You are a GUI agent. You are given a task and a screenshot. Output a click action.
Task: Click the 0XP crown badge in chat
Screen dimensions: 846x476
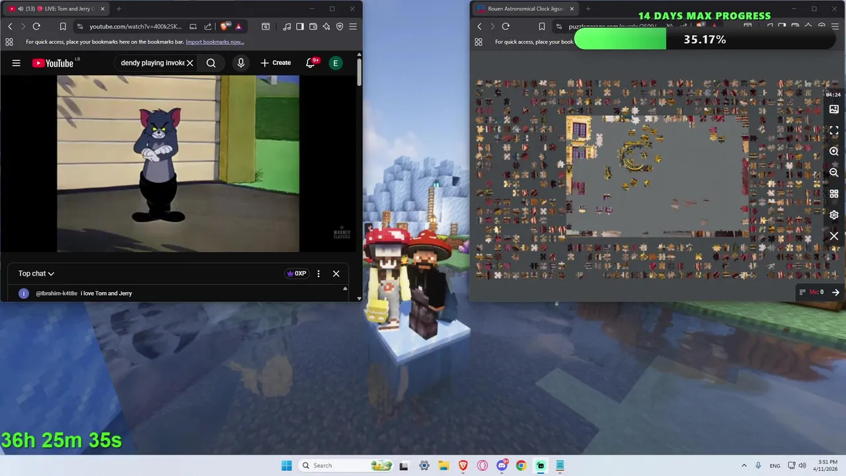[297, 273]
